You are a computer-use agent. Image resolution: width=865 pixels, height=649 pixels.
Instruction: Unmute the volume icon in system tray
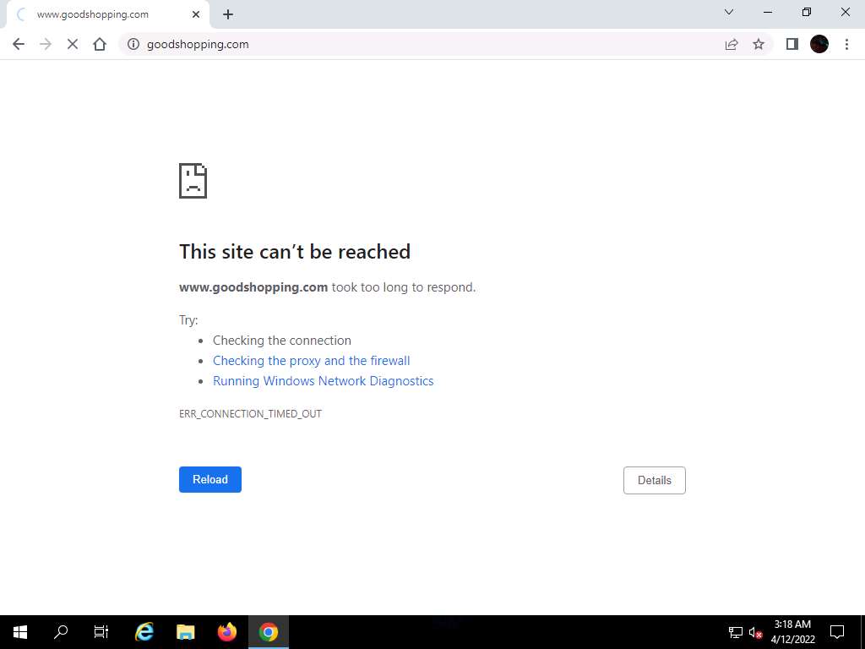click(x=756, y=632)
